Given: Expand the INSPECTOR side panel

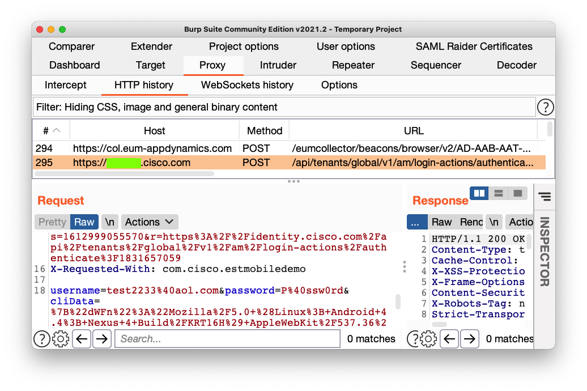Looking at the screenshot, I should pos(545,252).
